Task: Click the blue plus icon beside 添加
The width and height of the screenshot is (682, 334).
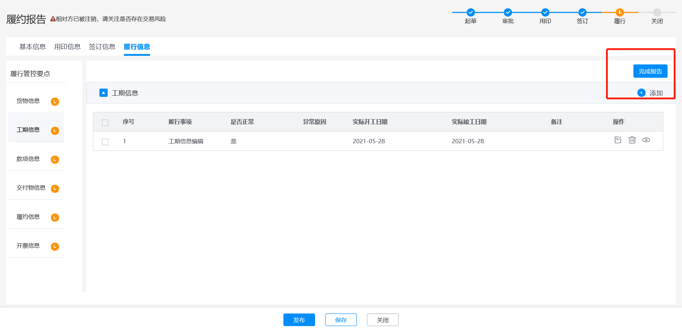Action: [x=641, y=93]
